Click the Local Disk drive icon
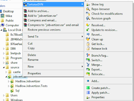 [x=5, y=30]
